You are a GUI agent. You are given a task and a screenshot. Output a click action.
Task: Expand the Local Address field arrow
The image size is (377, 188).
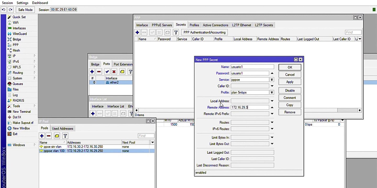click(272, 101)
